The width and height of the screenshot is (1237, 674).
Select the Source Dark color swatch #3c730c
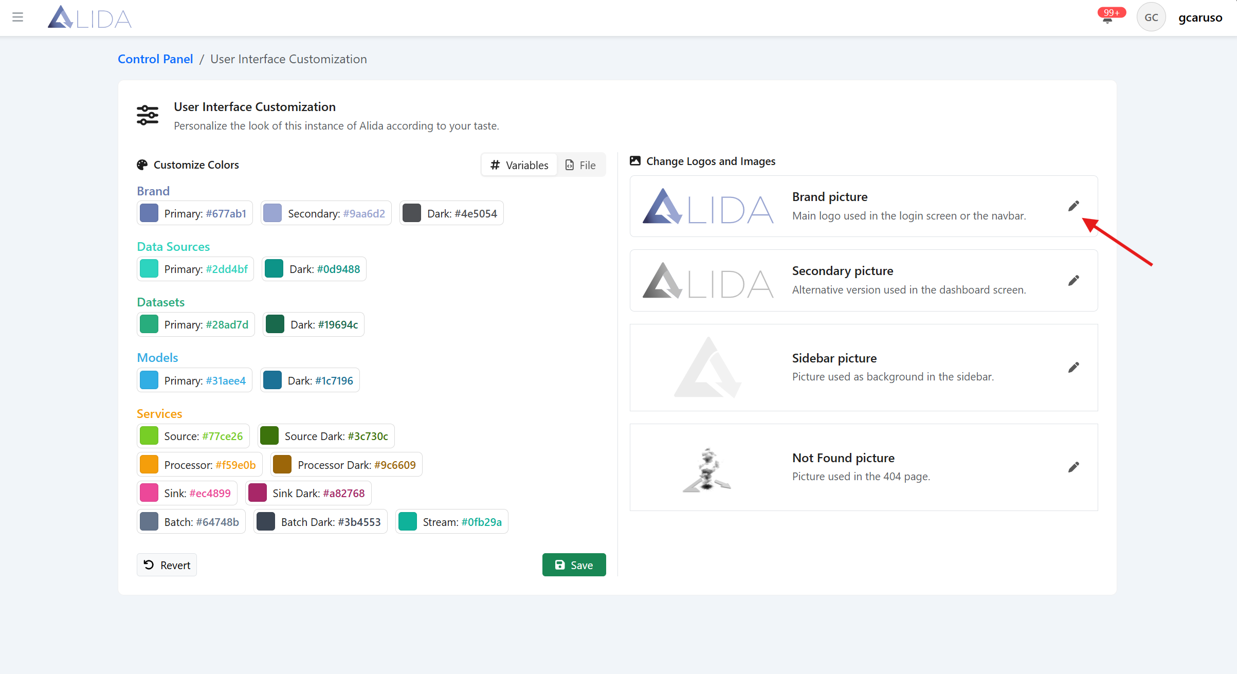(269, 436)
